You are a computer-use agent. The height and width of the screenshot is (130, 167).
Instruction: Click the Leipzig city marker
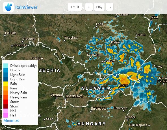(5, 36)
